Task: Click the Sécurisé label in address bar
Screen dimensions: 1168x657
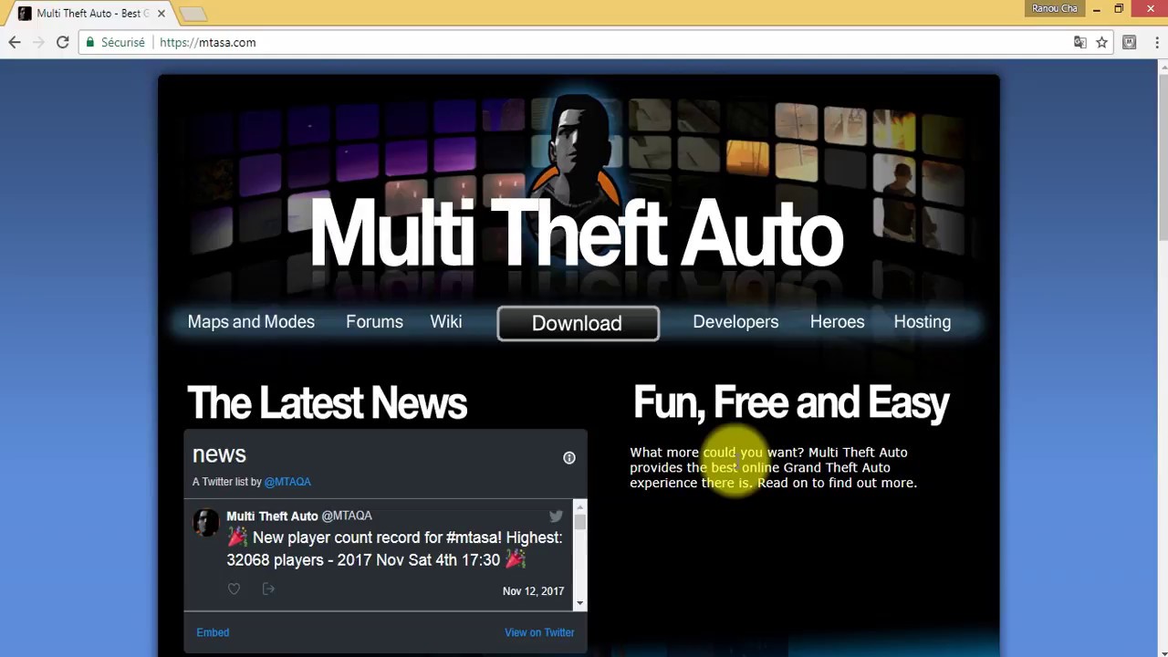Action: [x=123, y=42]
